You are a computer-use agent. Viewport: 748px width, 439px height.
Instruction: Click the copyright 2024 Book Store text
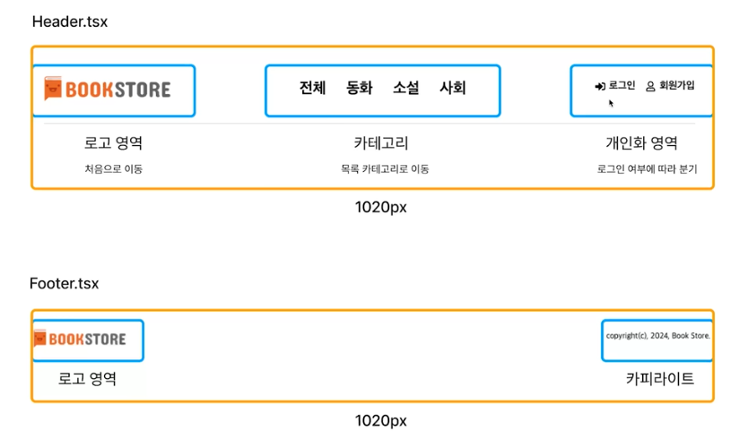click(657, 336)
